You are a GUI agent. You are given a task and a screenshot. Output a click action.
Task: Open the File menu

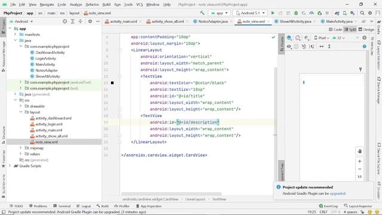pos(13,4)
